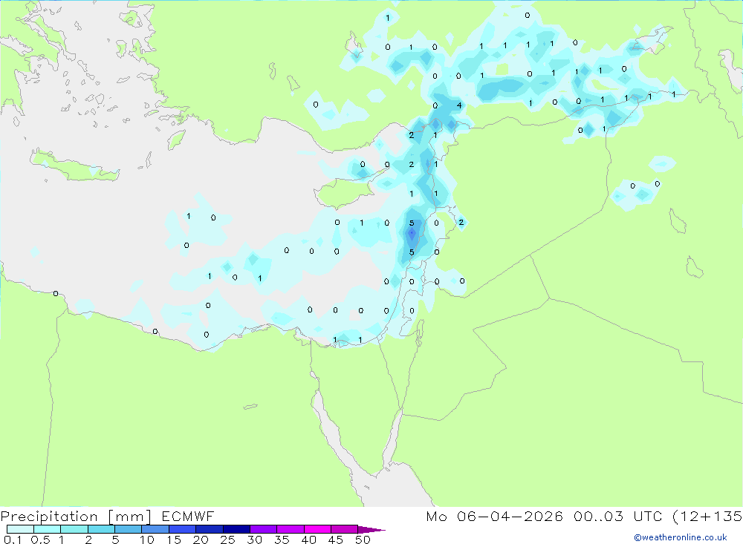Click the '35' legend scale label
Screen dimensions: 743x544
tap(282, 540)
